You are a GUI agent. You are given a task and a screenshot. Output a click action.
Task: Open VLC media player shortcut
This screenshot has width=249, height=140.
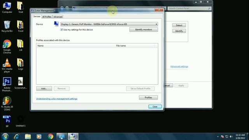(x=7, y=66)
